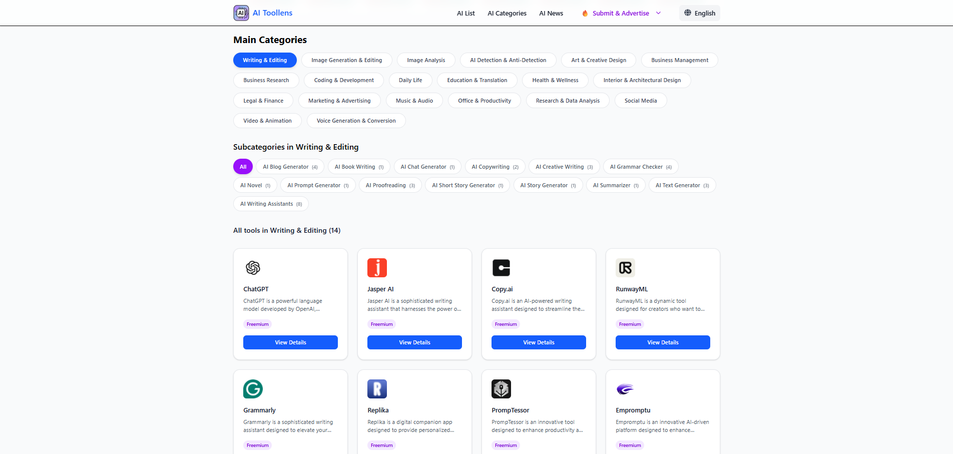Select Art & Creative Design category
Screen dimensions: 953x454
click(599, 60)
